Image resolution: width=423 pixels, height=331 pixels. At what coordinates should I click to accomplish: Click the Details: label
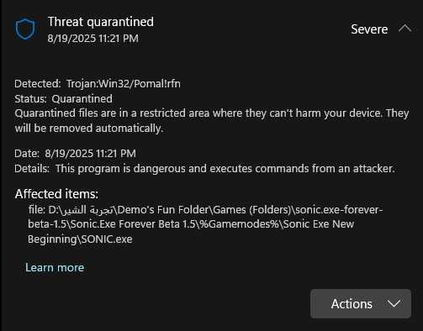click(x=32, y=169)
